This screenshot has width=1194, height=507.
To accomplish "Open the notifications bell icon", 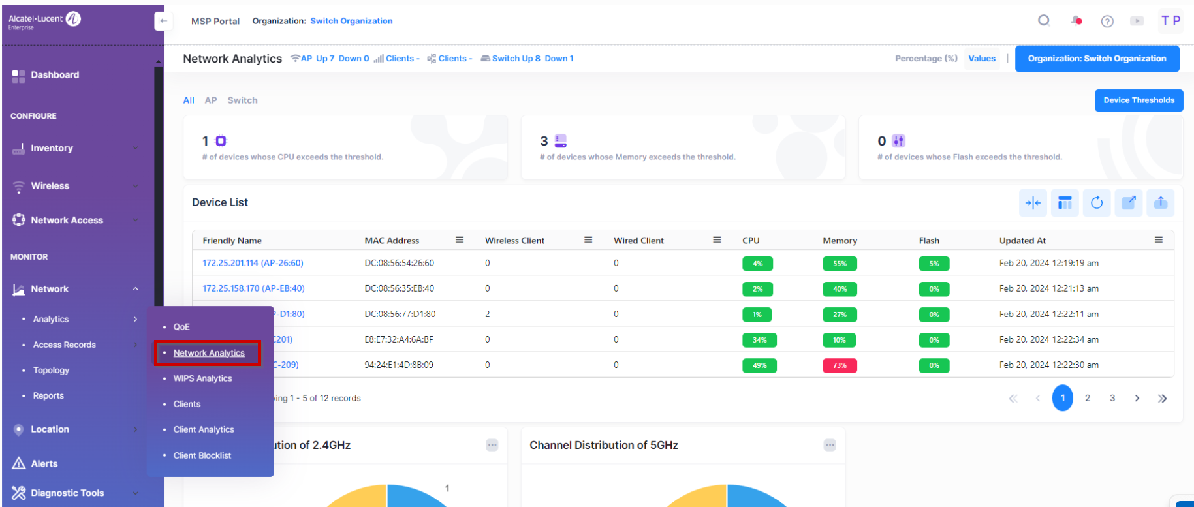I will 1076,21.
